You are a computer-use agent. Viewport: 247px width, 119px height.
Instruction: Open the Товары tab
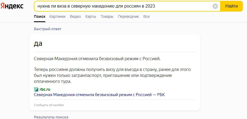(x=107, y=16)
